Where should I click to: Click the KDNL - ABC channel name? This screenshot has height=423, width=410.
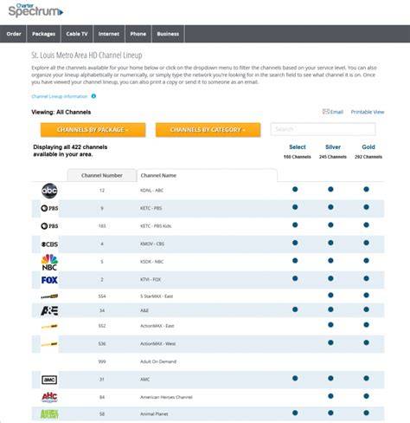click(151, 191)
